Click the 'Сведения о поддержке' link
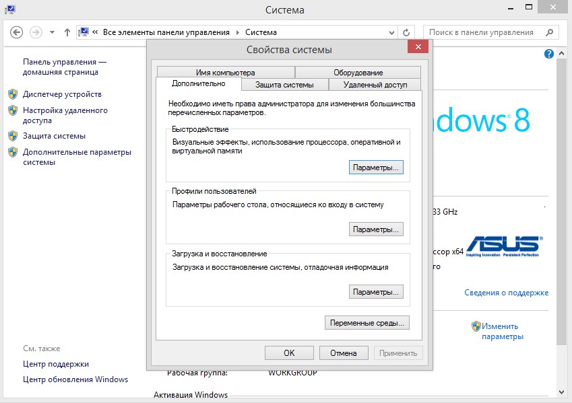 tap(506, 293)
